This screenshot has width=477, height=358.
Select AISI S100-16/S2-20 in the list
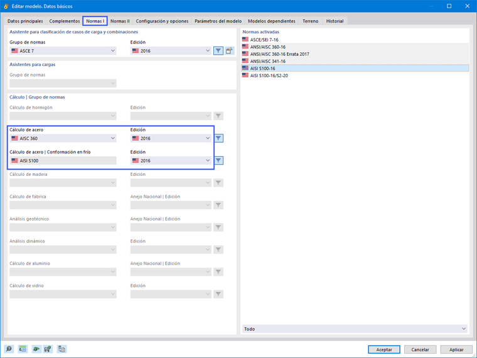pos(355,75)
